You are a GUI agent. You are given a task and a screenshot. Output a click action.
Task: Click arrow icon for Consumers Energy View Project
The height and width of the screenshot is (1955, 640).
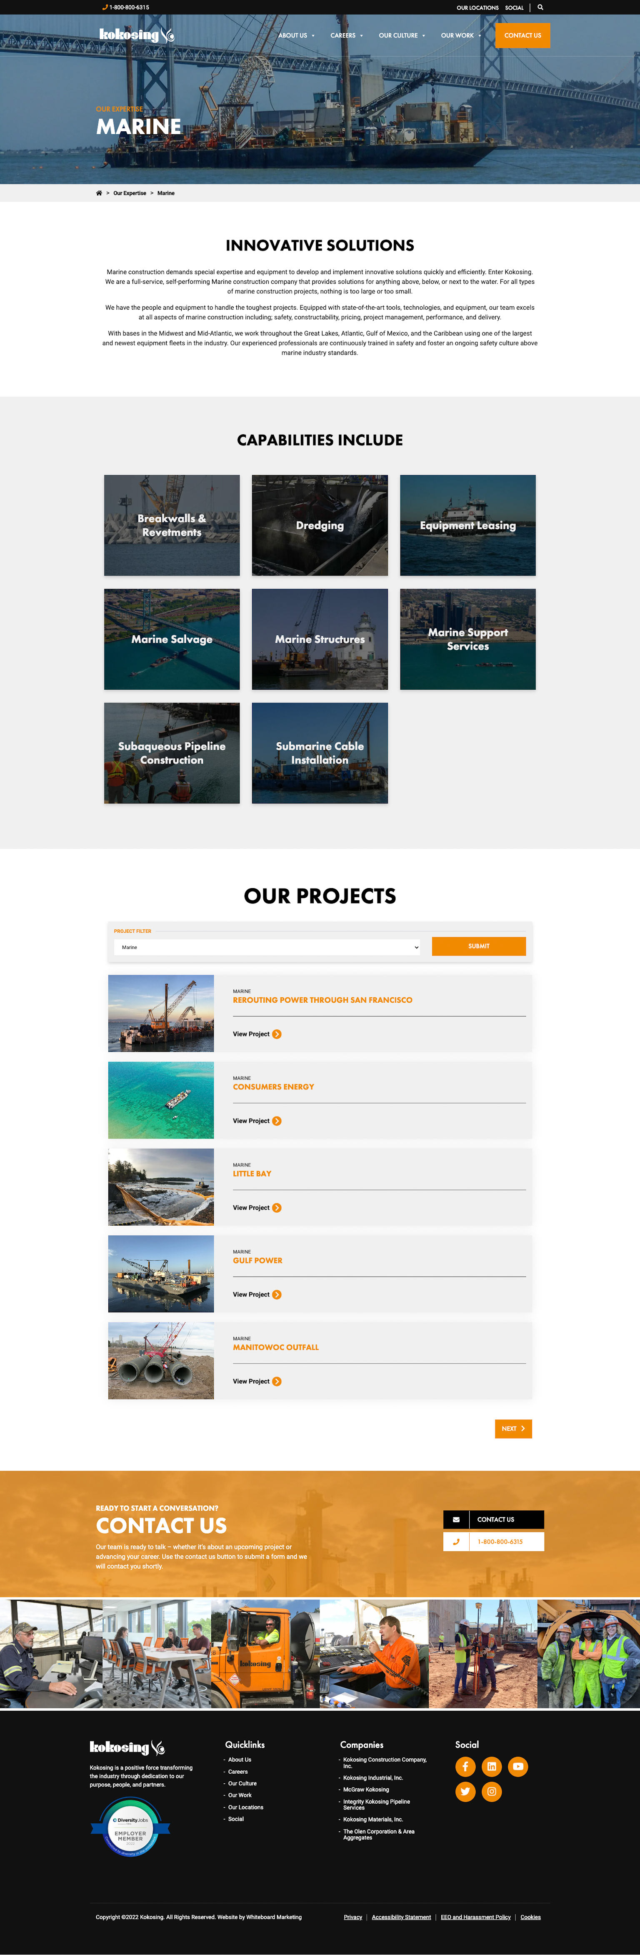click(277, 1121)
